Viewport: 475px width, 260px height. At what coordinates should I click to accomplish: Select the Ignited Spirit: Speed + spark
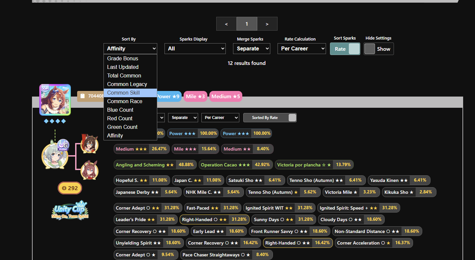point(359,208)
